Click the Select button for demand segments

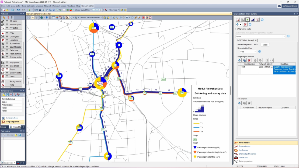click(x=265, y=45)
